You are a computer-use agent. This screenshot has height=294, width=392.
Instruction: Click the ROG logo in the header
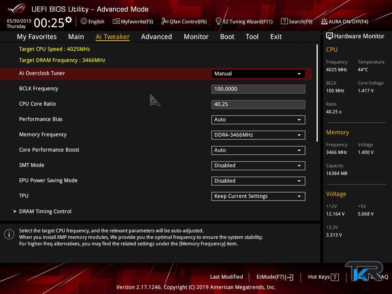[x=17, y=8]
